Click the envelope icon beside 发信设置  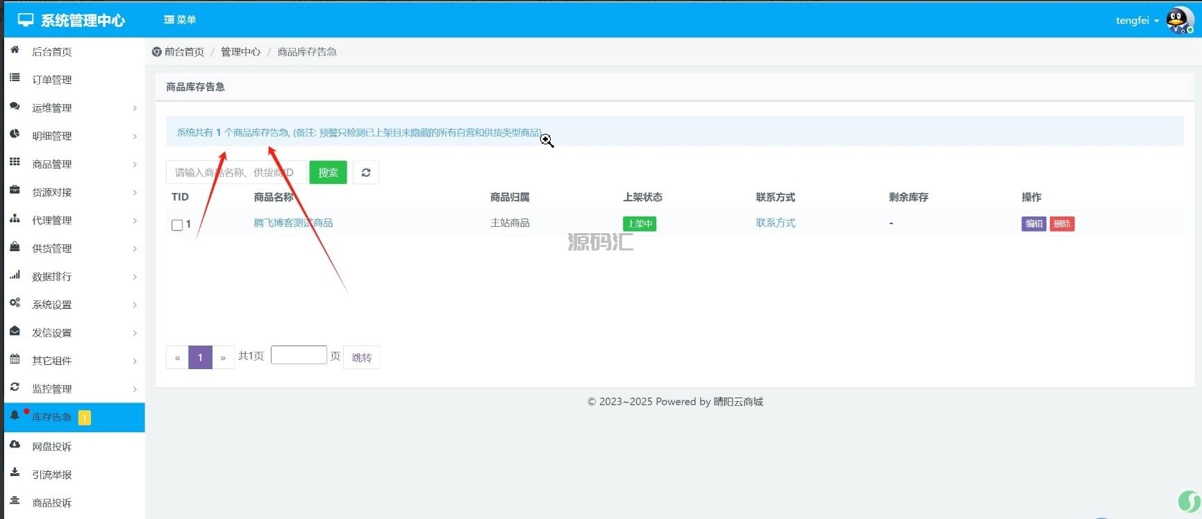pyautogui.click(x=15, y=331)
